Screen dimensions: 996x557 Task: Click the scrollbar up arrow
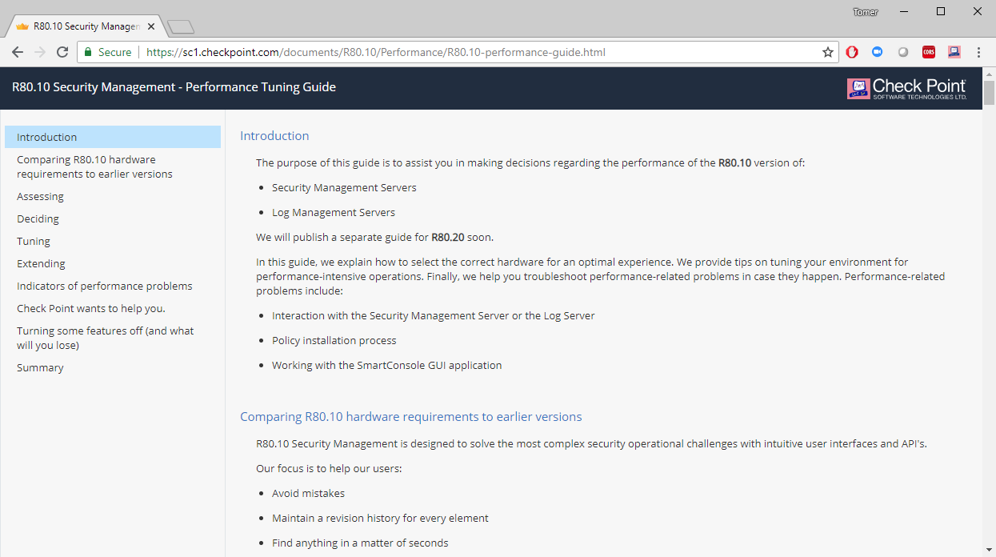click(989, 73)
